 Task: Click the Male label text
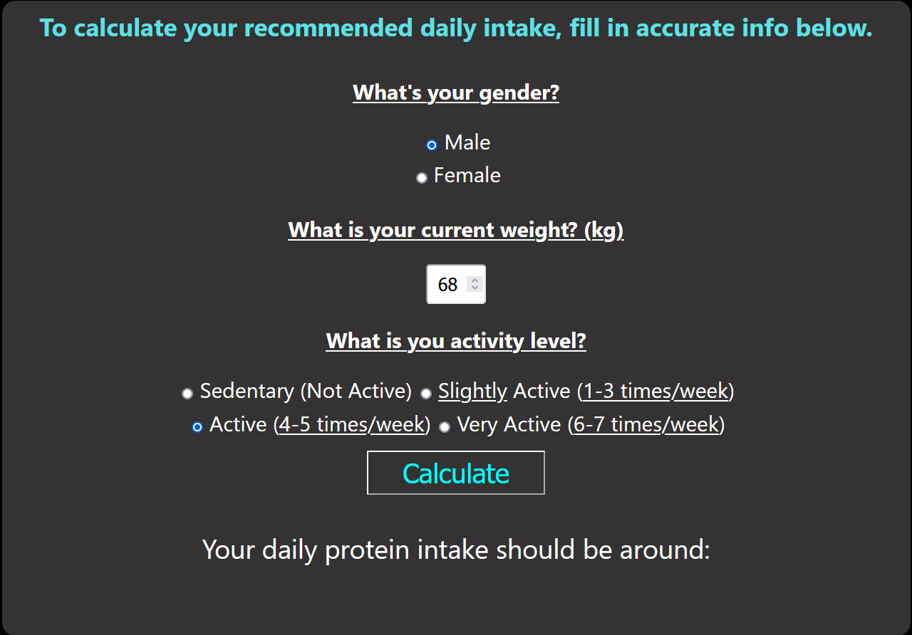(467, 142)
